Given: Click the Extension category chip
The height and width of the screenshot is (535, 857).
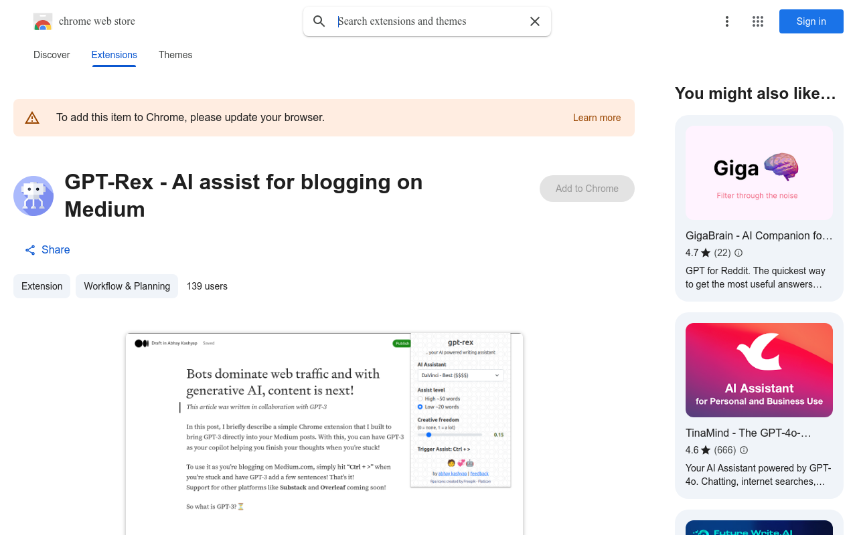Looking at the screenshot, I should coord(42,286).
